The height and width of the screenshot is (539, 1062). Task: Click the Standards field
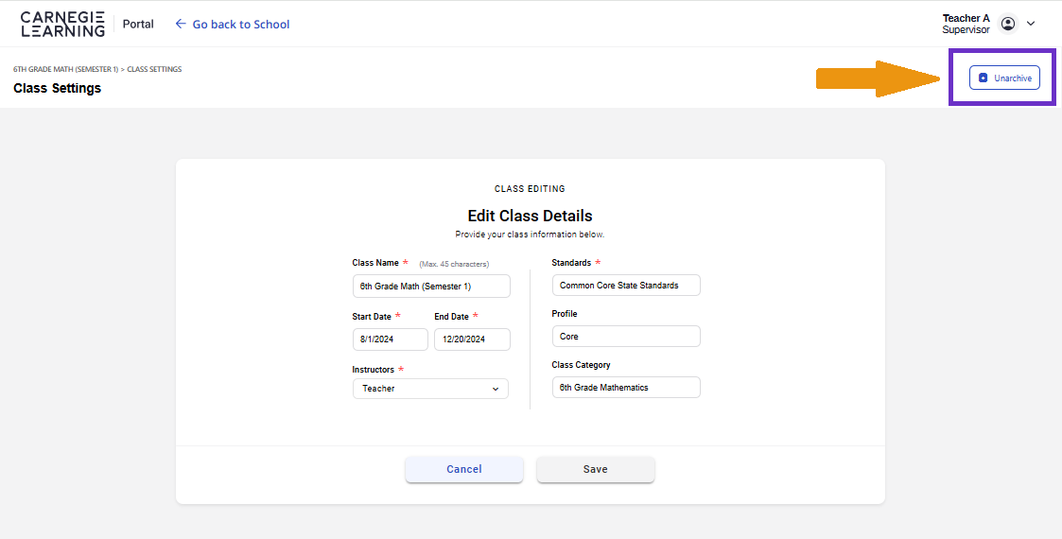pyautogui.click(x=626, y=285)
